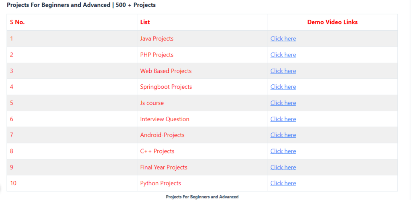Screen dimensions: 411x200
Task: Select serial number 6 cell
Action: click(72, 119)
